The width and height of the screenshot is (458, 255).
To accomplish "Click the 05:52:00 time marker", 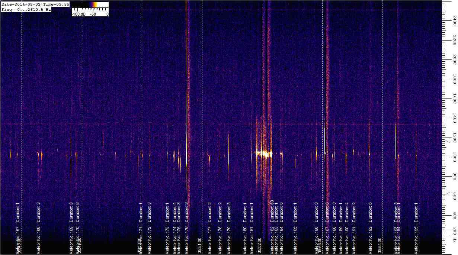I will click(260, 245).
